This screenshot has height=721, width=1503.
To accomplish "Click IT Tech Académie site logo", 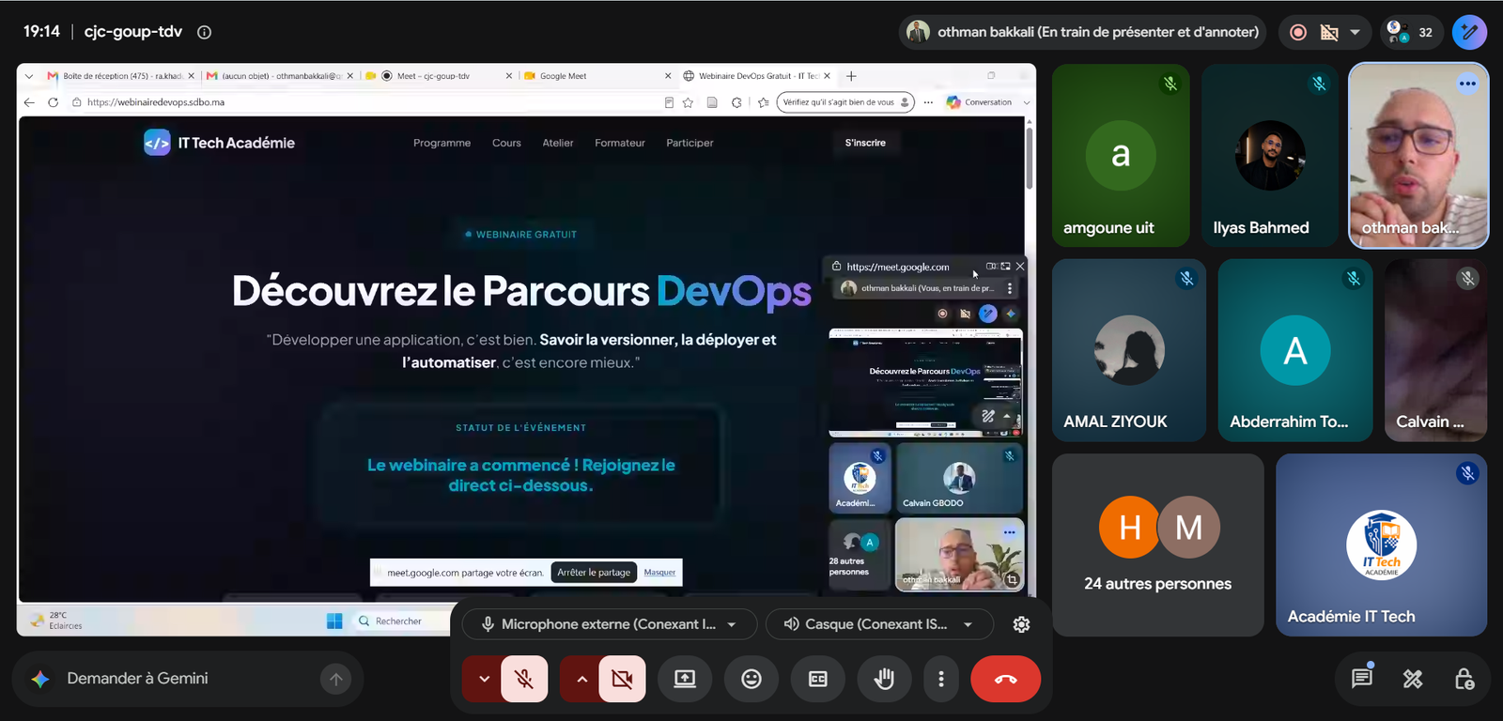I will click(219, 143).
